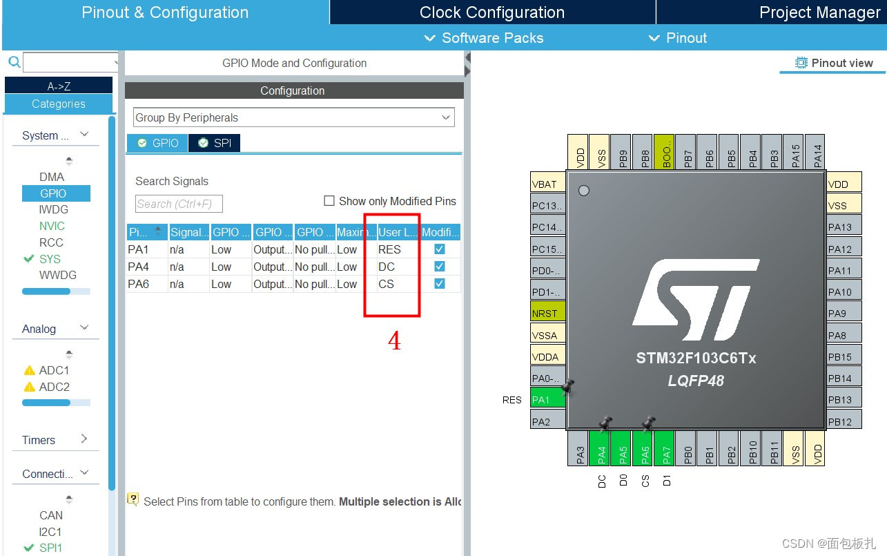Toggle the Modified checkbox for PA1
This screenshot has height=556, width=887.
click(x=440, y=249)
